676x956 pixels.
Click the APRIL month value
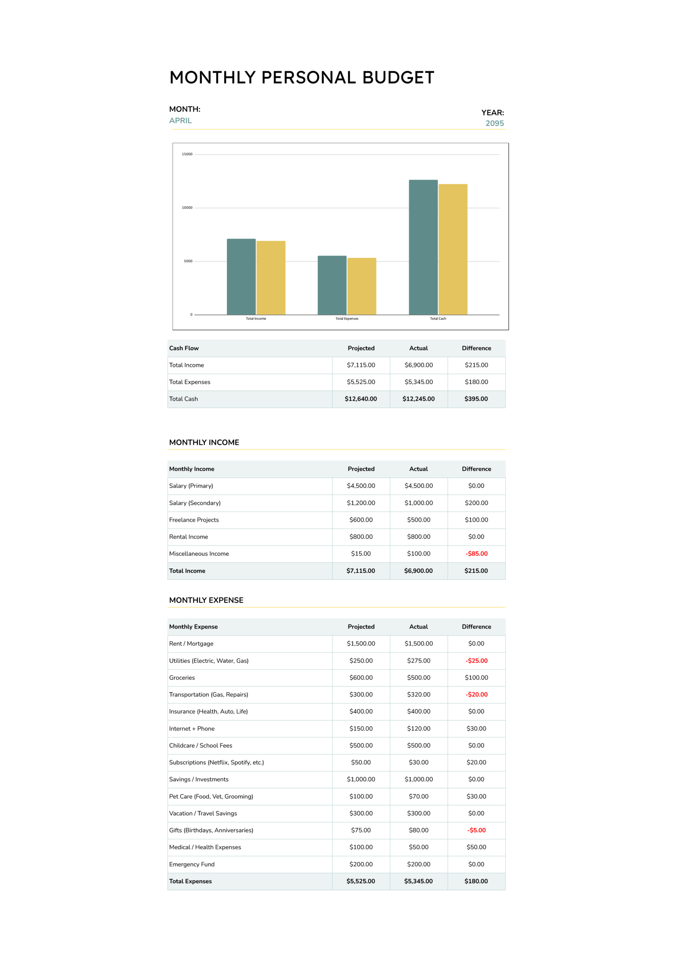click(180, 121)
